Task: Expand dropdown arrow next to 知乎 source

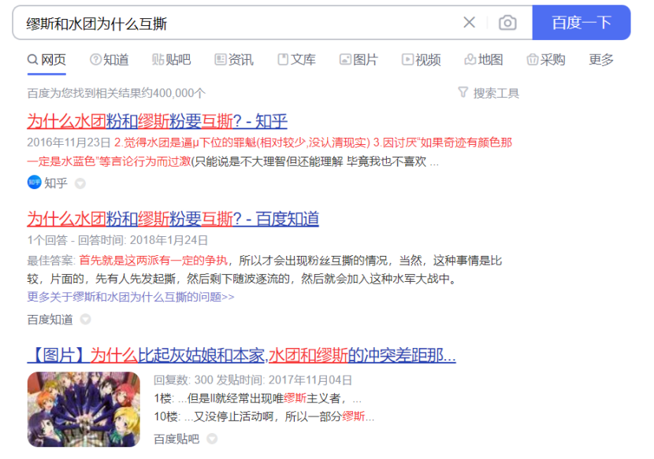Action: click(80, 183)
